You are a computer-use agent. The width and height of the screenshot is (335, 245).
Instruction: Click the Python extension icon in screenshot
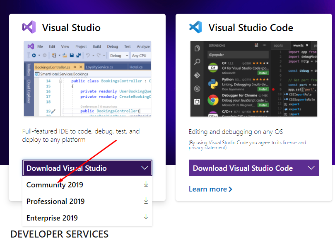[x=213, y=83]
